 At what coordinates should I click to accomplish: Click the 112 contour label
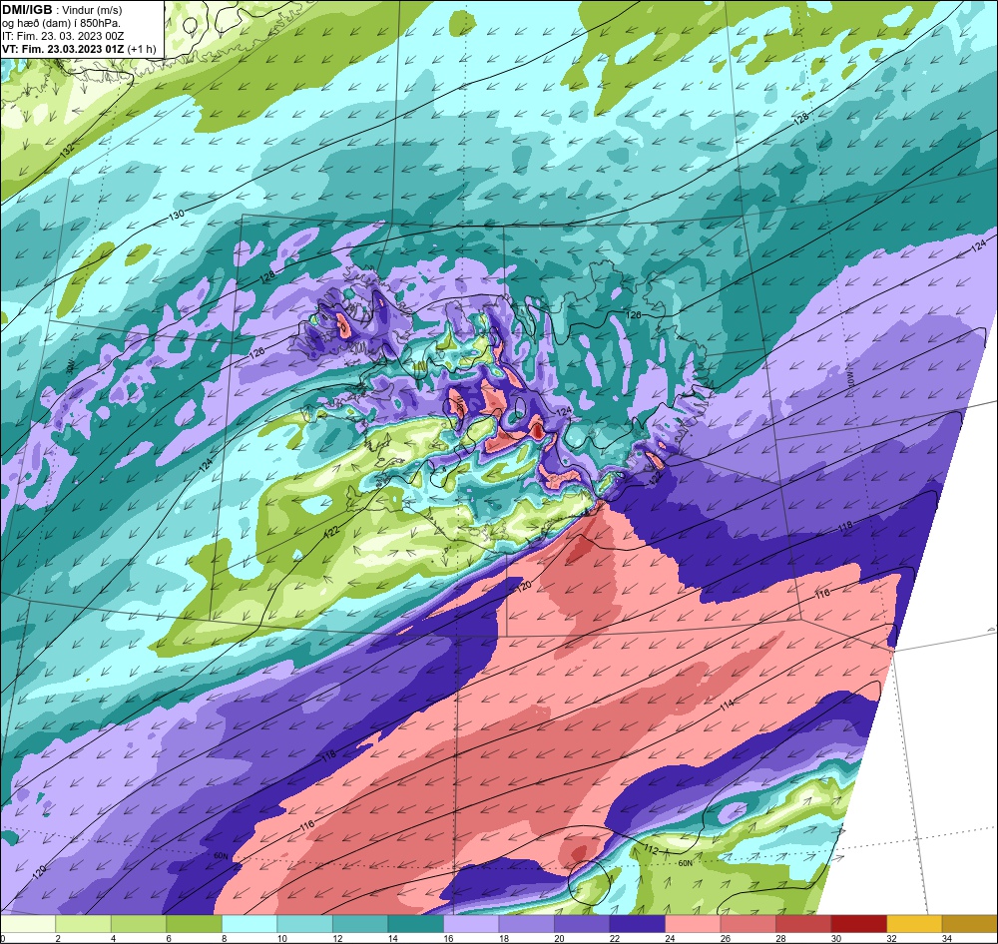(651, 850)
